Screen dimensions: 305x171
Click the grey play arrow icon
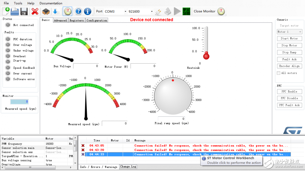point(177,12)
